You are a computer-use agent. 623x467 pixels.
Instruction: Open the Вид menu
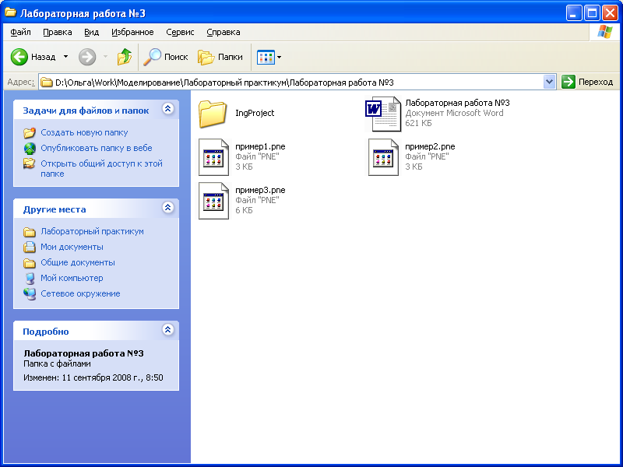pyautogui.click(x=91, y=32)
